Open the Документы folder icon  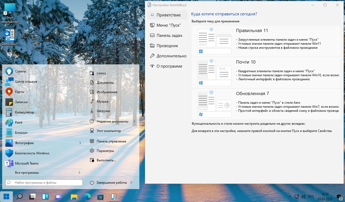click(x=92, y=83)
